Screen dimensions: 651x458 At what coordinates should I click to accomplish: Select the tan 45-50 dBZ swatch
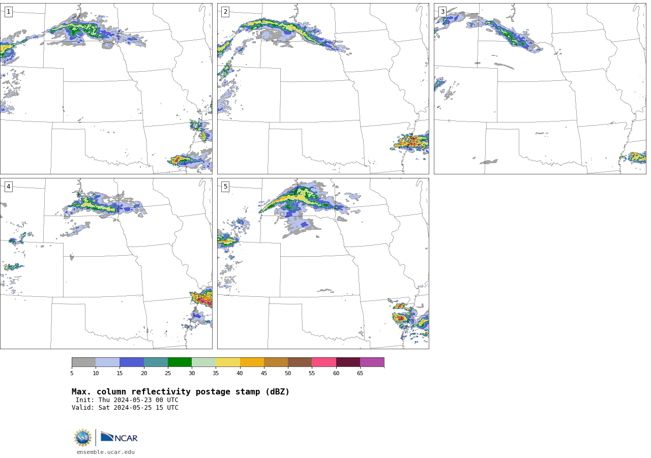click(276, 362)
